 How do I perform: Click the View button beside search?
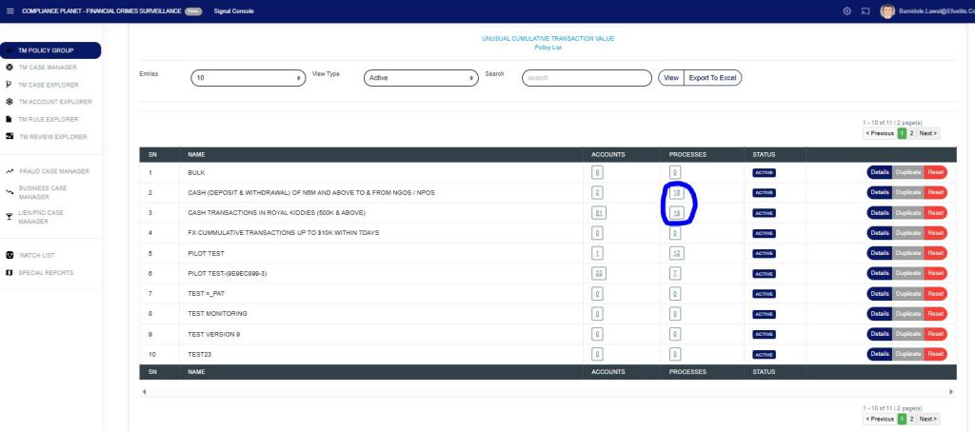pyautogui.click(x=670, y=77)
